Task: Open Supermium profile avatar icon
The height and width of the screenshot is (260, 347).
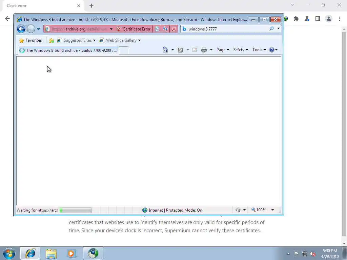Action: [x=329, y=19]
